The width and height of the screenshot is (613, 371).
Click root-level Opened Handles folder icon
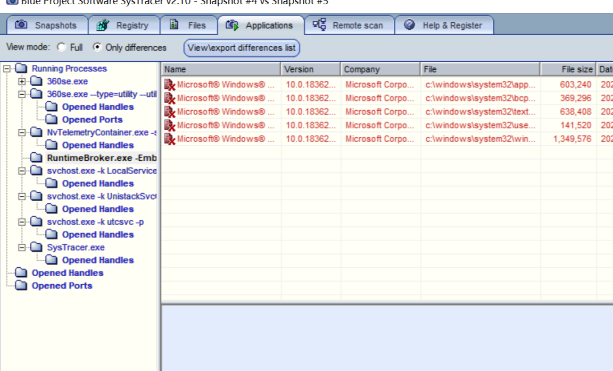21,273
